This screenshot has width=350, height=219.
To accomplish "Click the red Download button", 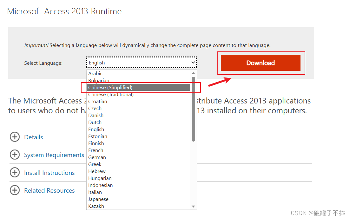I will 261,63.
